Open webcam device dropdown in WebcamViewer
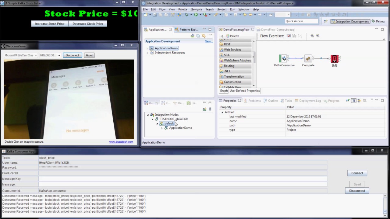Viewport: 390px width, 219px height. 36,55
